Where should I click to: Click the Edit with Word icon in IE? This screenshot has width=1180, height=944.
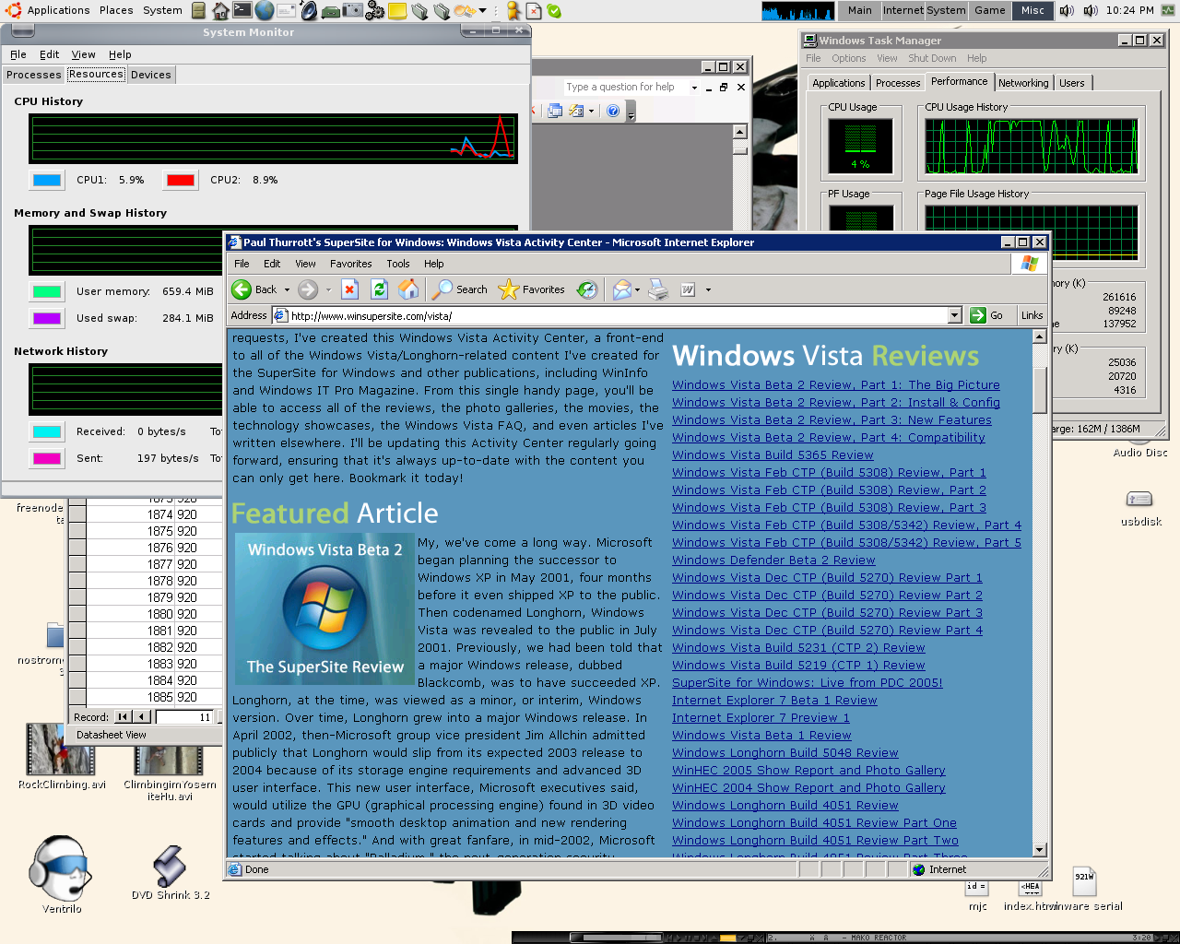coord(688,289)
